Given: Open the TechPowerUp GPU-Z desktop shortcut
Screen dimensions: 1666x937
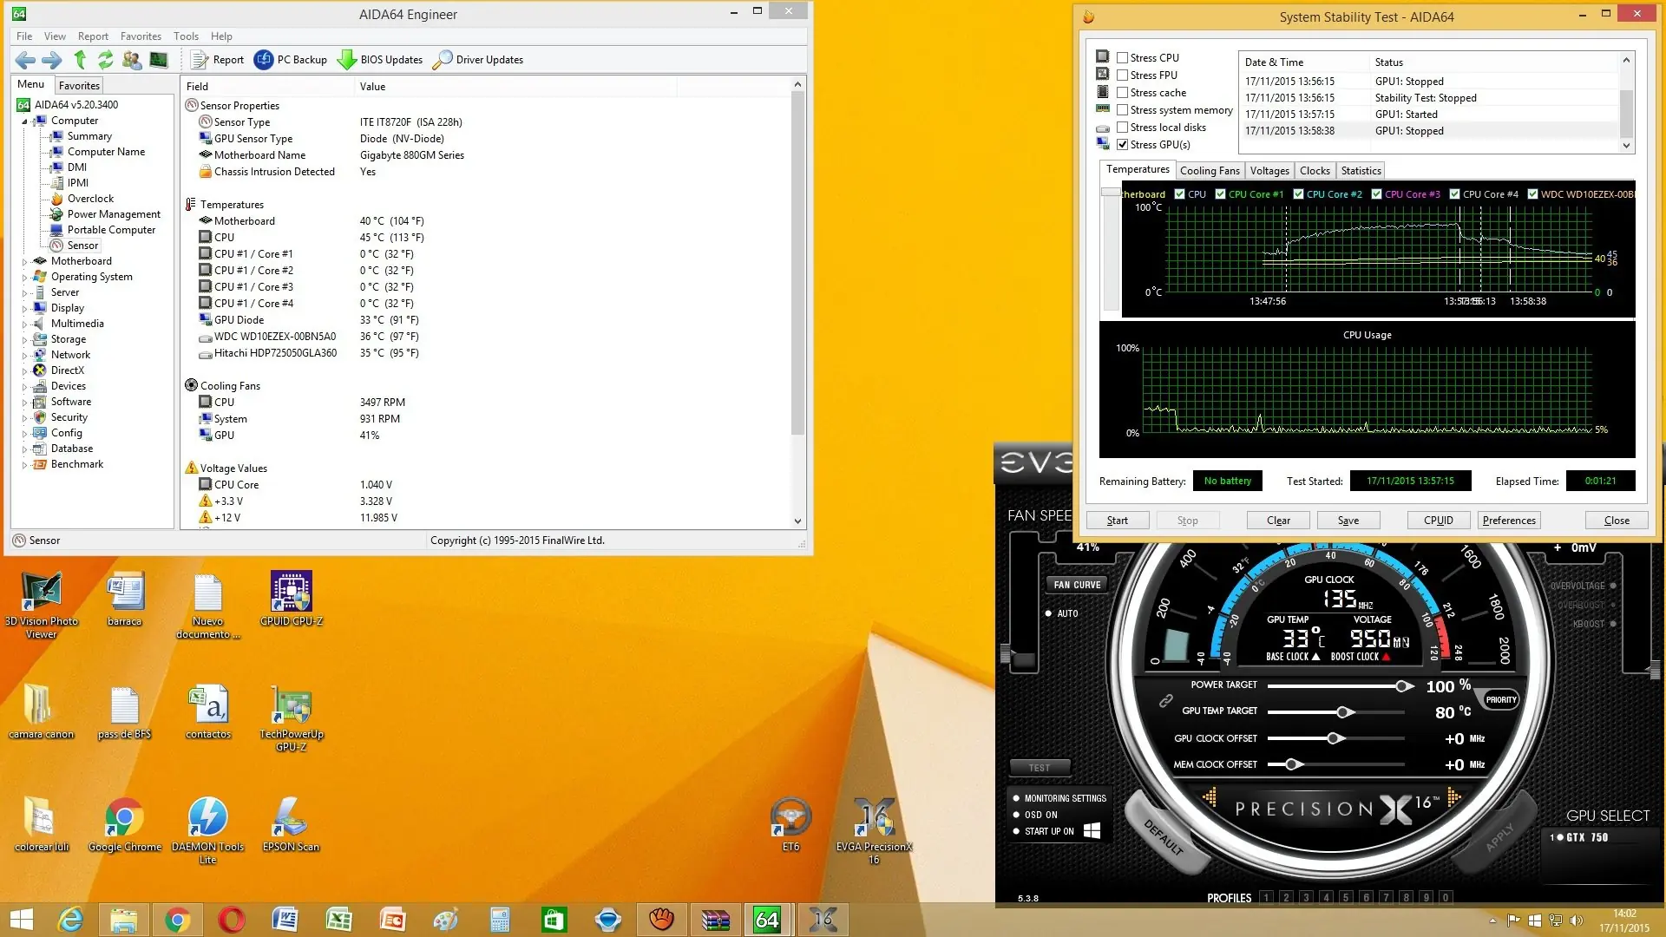Looking at the screenshot, I should pos(292,718).
